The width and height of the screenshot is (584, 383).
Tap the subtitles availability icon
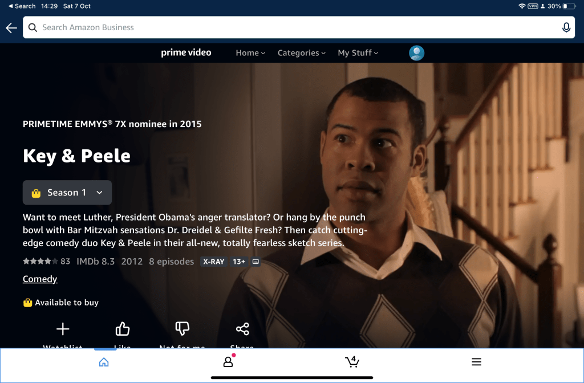pyautogui.click(x=255, y=262)
